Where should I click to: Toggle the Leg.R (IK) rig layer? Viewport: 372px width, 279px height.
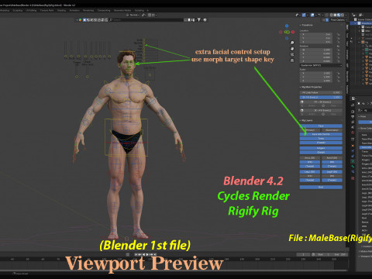pyautogui.click(x=332, y=172)
